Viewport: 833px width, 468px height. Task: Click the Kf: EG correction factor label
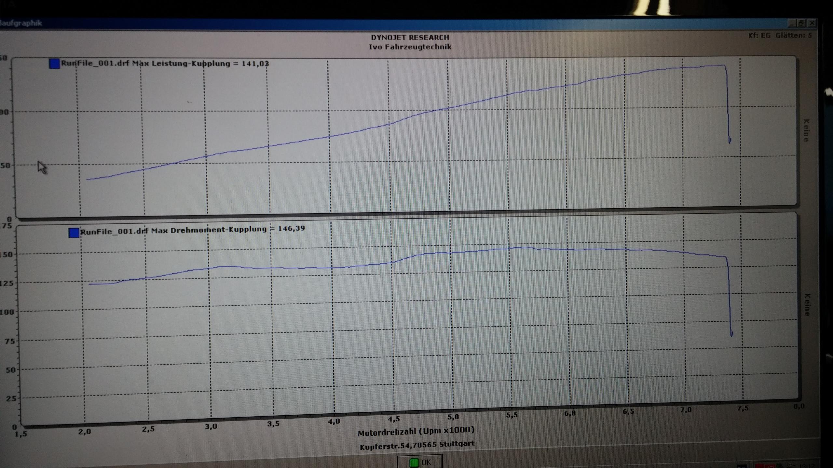759,35
